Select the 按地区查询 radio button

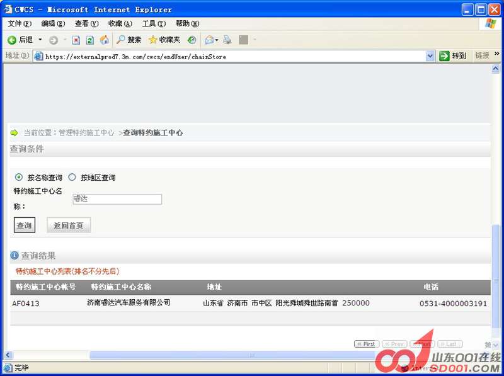[x=72, y=177]
